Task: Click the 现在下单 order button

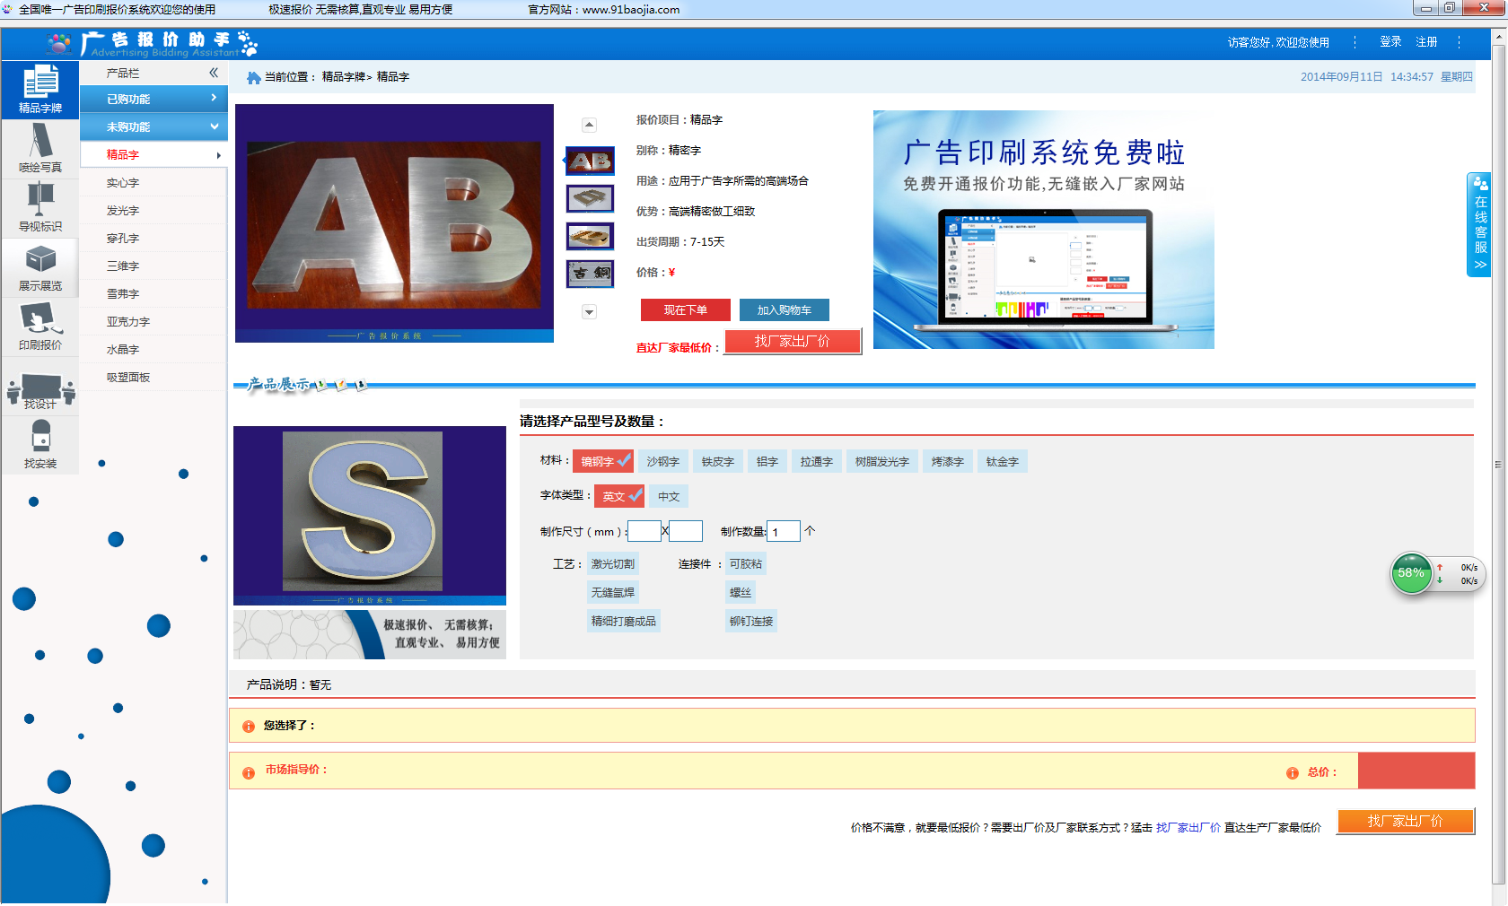Action: pyautogui.click(x=685, y=309)
